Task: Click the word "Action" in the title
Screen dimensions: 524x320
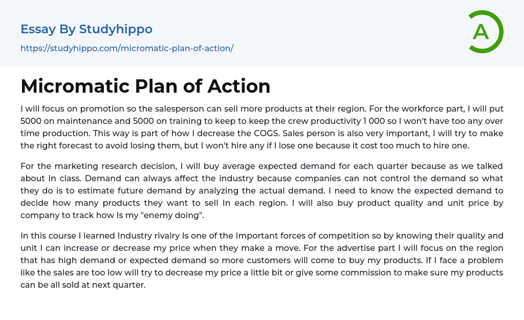Action: pos(238,86)
